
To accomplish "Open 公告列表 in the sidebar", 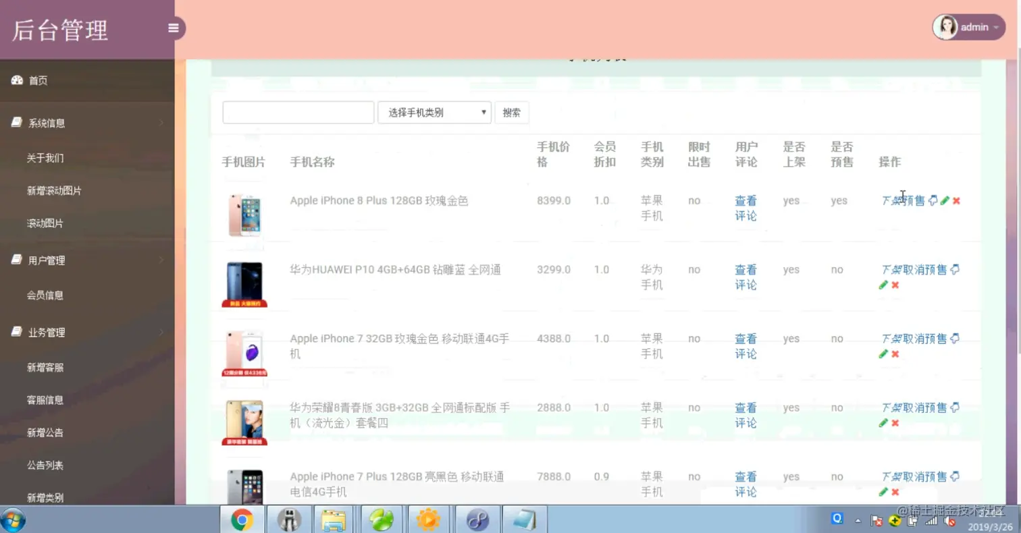I will (45, 465).
